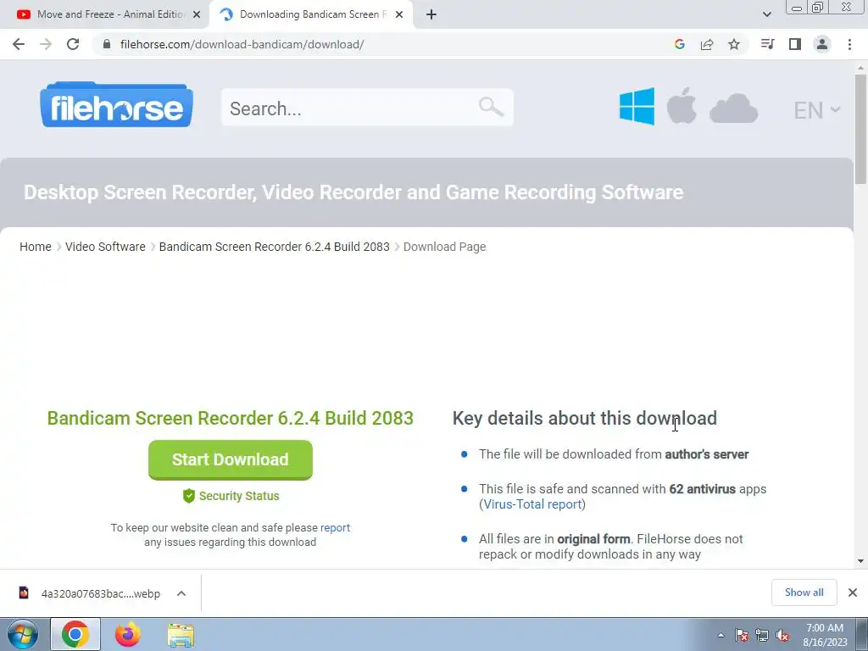Screen dimensions: 868x651
Task: Open the Google icon in address bar
Action: [680, 44]
